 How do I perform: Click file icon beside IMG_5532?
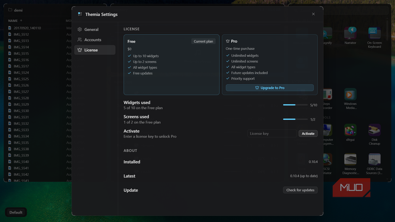click(9, 123)
